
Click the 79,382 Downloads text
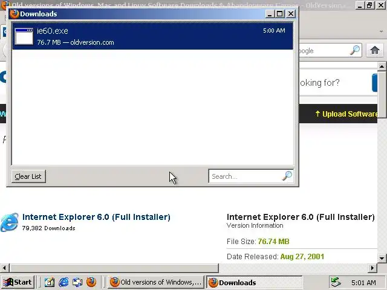coord(48,228)
